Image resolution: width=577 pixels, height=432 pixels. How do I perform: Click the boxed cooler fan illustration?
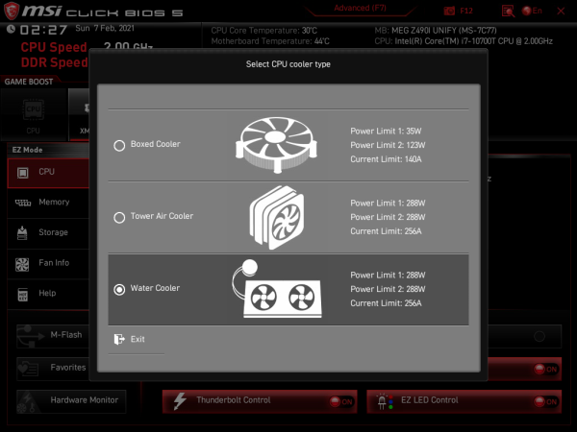click(x=276, y=144)
